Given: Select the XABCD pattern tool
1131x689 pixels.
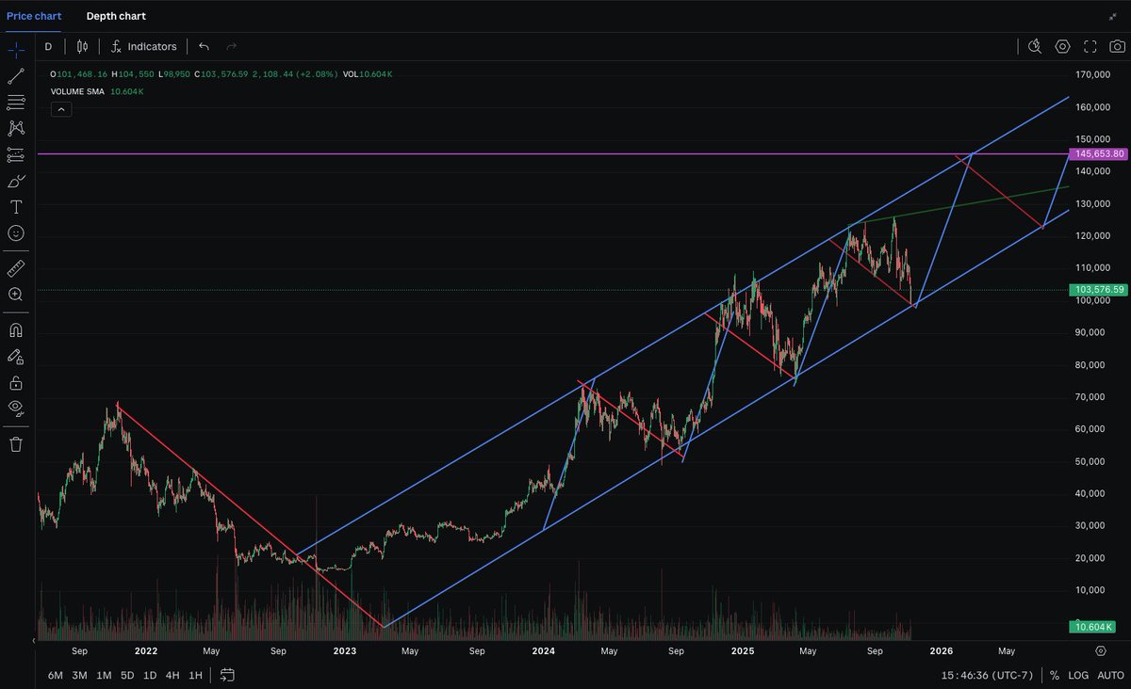Looking at the screenshot, I should [16, 128].
